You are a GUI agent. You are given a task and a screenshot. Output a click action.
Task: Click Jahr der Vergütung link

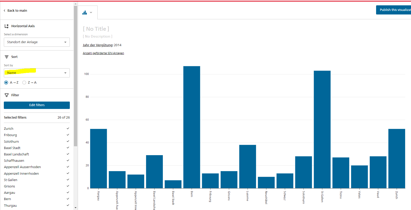coord(98,45)
